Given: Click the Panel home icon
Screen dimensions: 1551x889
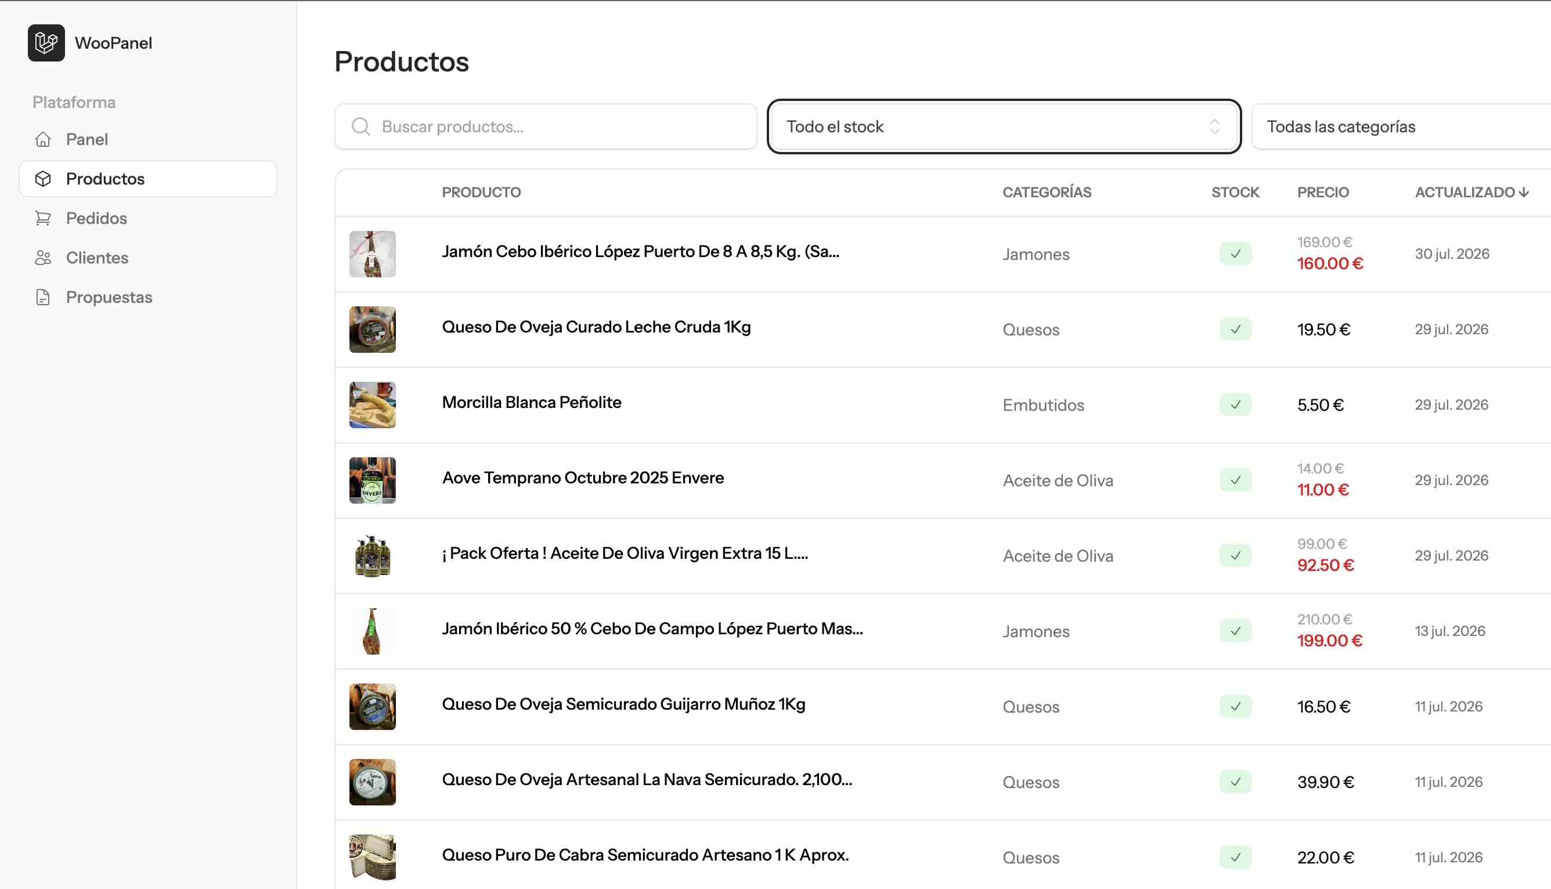Looking at the screenshot, I should pos(43,139).
